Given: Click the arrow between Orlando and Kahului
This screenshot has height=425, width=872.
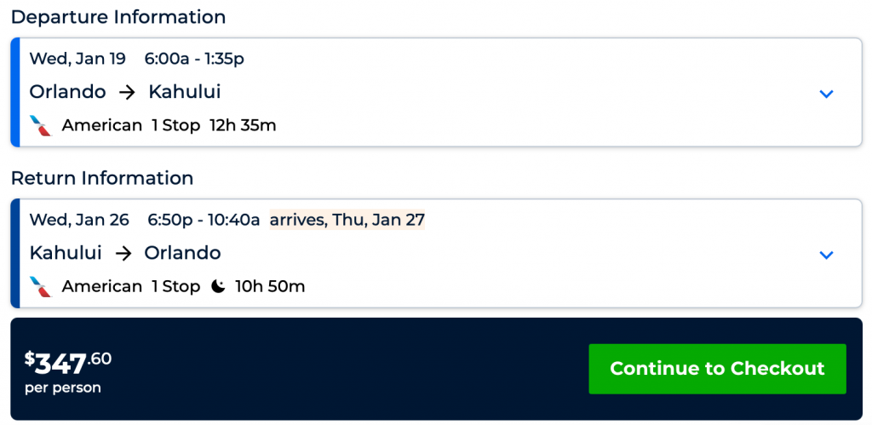Looking at the screenshot, I should (x=127, y=92).
